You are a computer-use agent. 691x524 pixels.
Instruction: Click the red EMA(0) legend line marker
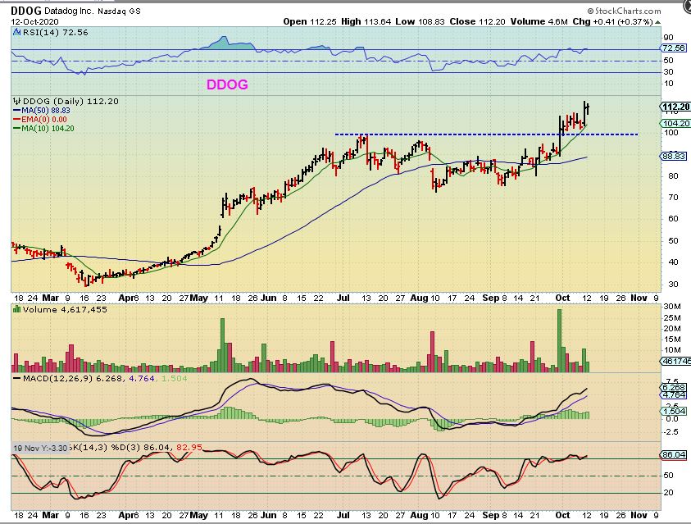[x=17, y=119]
